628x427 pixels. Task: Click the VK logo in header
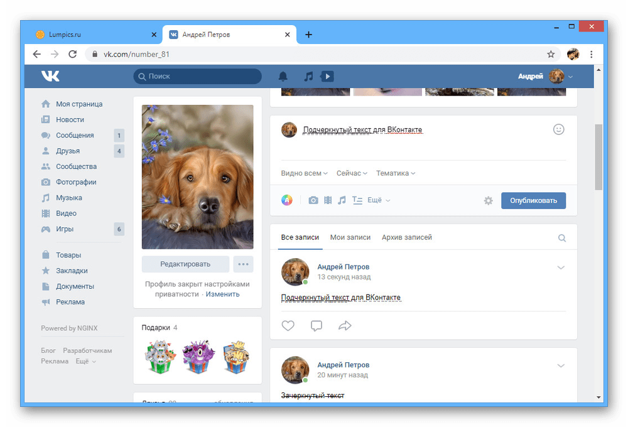pyautogui.click(x=50, y=76)
